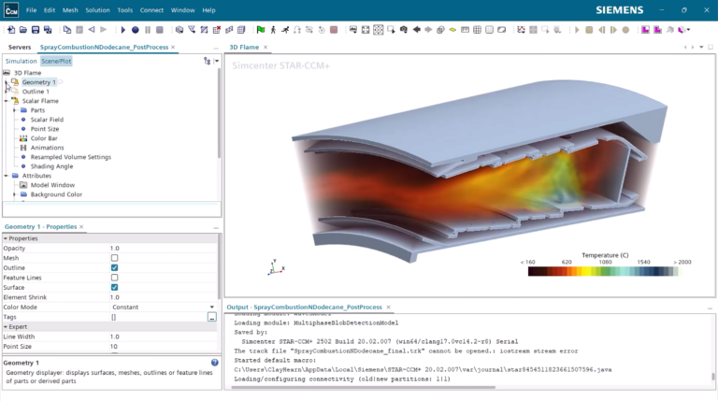Select the Scalar Field tree item
Image resolution: width=718 pixels, height=401 pixels.
click(47, 120)
